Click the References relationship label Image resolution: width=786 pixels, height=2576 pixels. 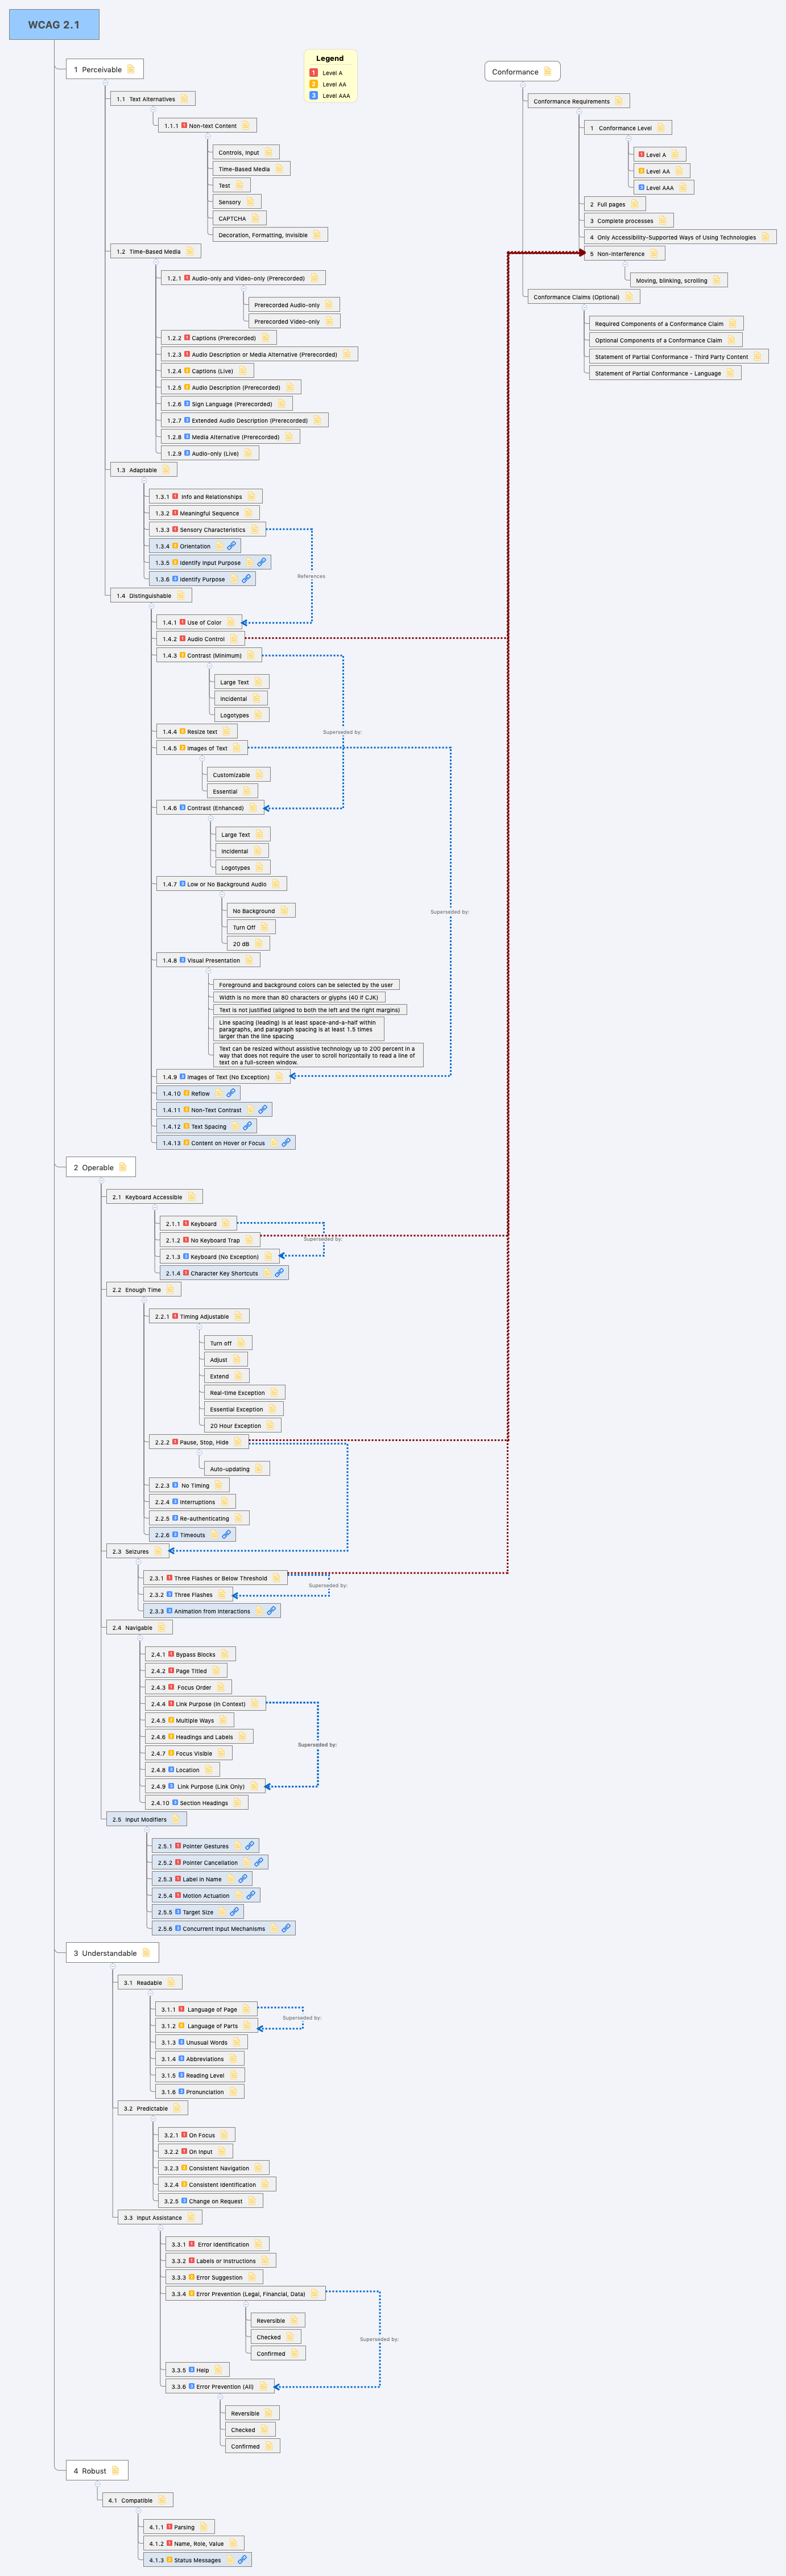pos(311,576)
